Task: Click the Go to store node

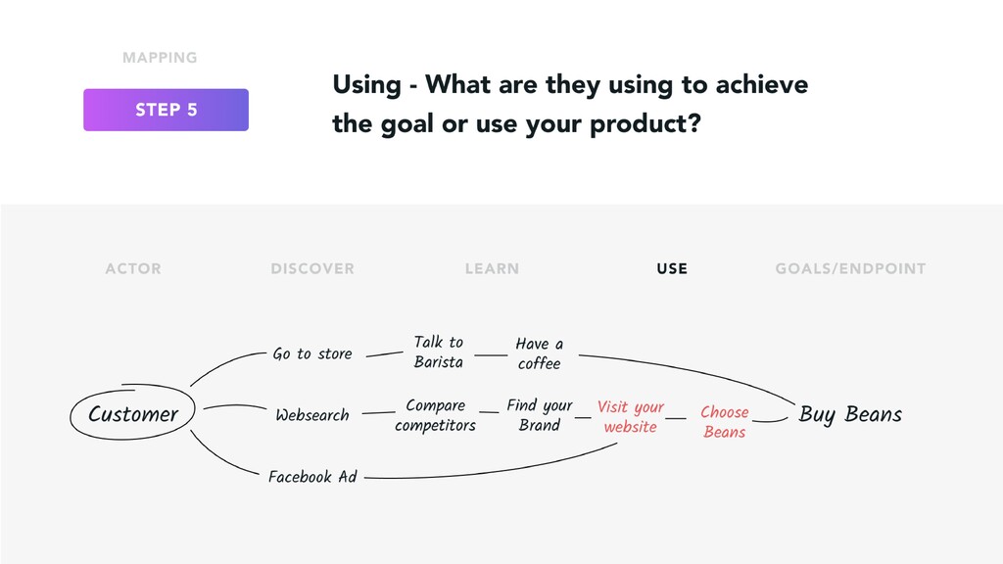Action: point(312,353)
